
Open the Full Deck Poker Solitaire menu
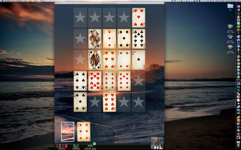(13, 1)
